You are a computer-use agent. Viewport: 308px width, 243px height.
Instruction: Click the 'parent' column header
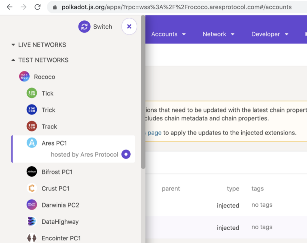pyautogui.click(x=171, y=189)
